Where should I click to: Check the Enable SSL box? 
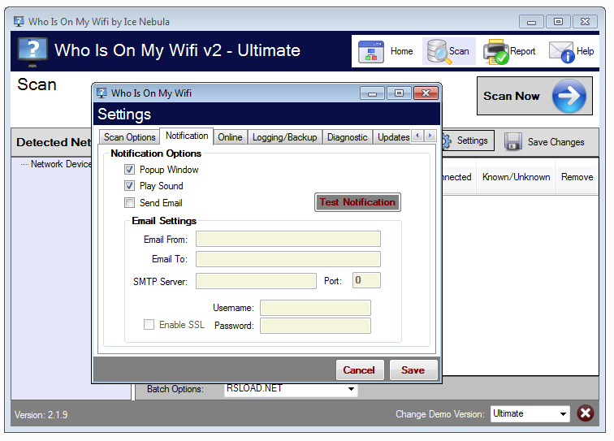pyautogui.click(x=149, y=324)
